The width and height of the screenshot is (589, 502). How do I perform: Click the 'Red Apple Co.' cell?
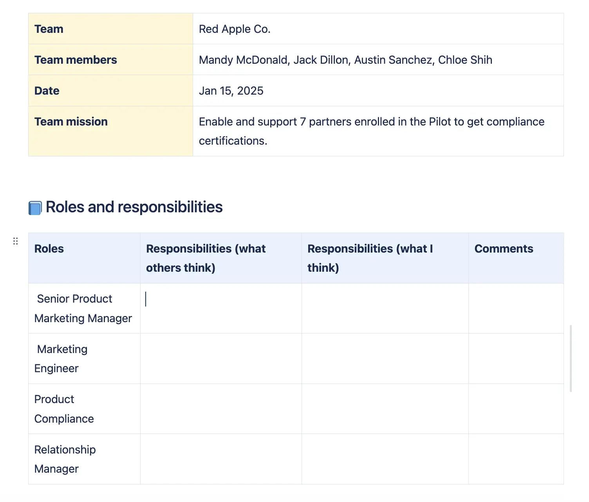pos(378,29)
